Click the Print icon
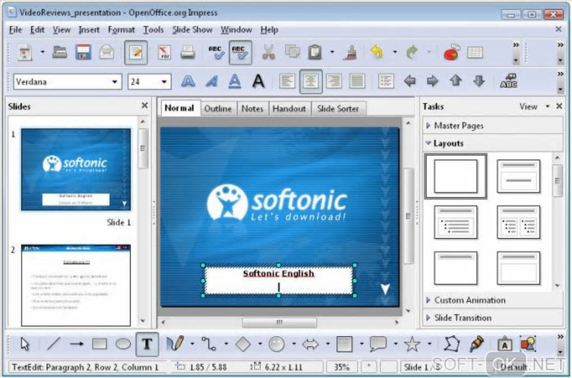This screenshot has width=572, height=378. [x=187, y=53]
